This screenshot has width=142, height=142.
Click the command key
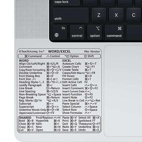point(114,32)
